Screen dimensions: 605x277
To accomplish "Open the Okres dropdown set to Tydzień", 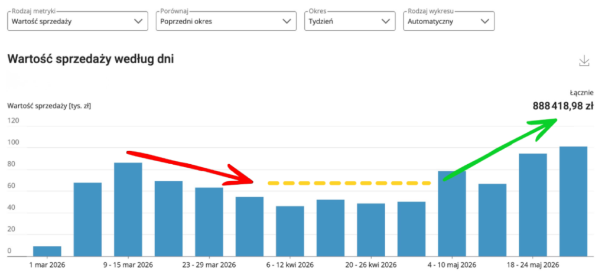I will [350, 21].
